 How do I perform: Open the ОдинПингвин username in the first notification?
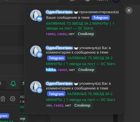[x=59, y=12]
